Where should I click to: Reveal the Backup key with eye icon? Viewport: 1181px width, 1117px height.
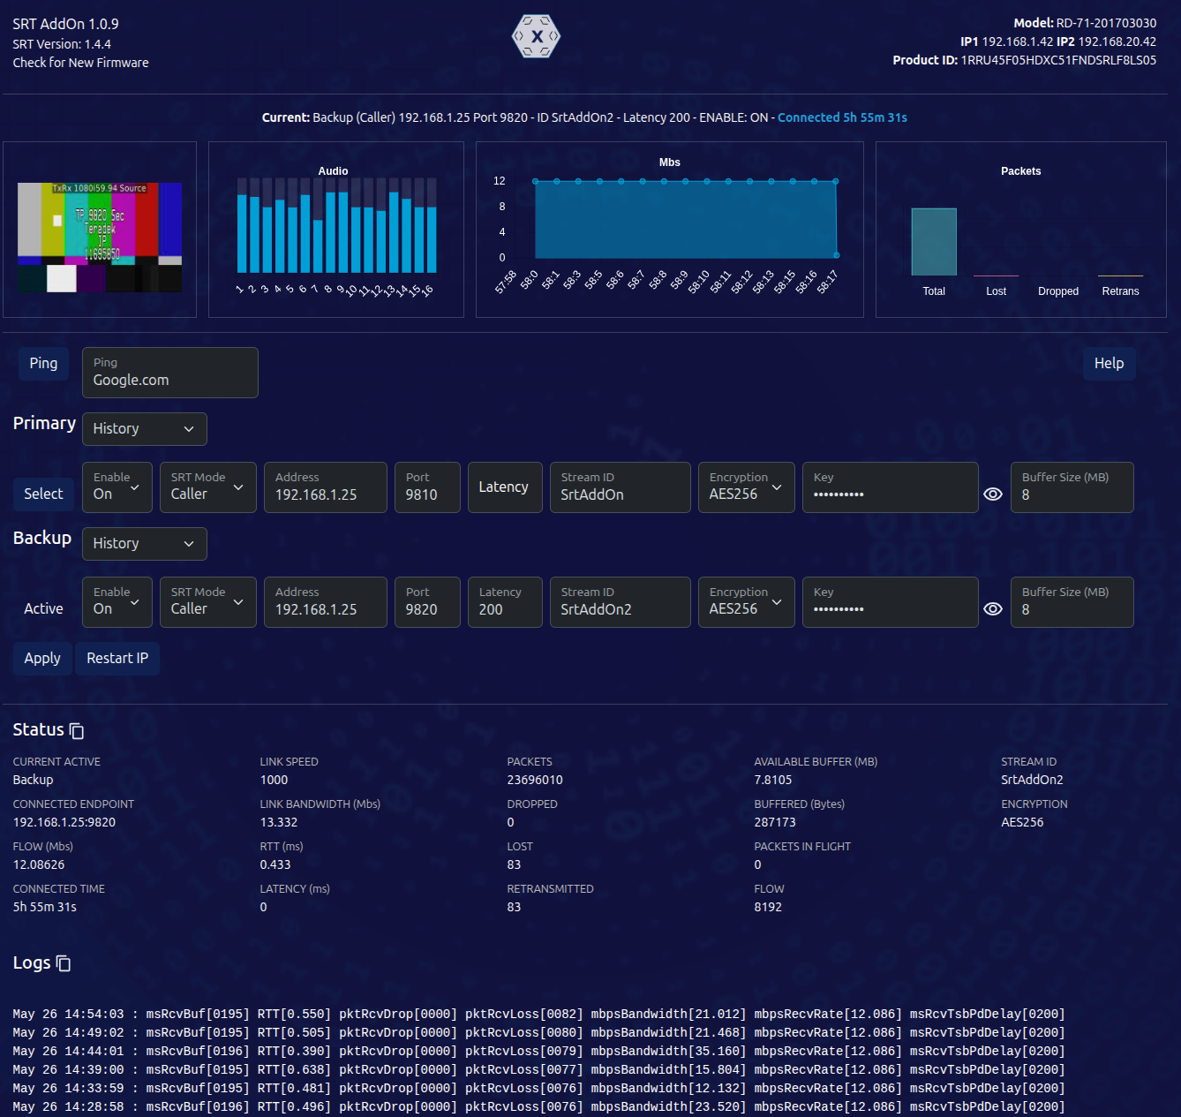coord(993,609)
